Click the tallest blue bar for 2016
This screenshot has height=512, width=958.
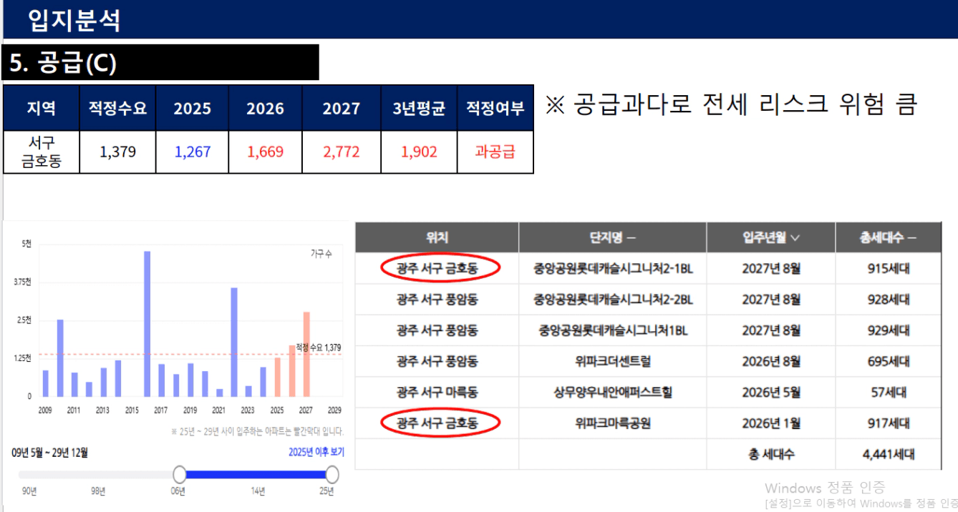[147, 323]
